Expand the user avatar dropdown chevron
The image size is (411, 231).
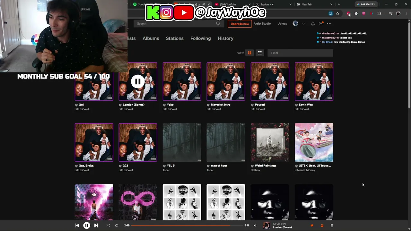click(x=303, y=23)
